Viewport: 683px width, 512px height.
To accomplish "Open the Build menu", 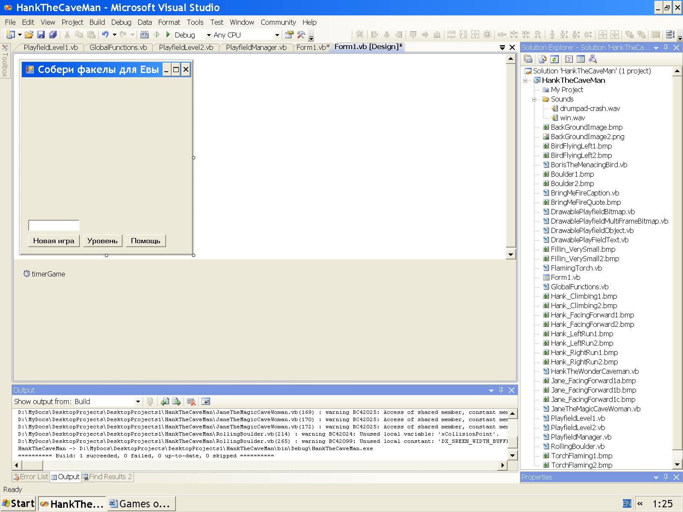I will pyautogui.click(x=97, y=22).
